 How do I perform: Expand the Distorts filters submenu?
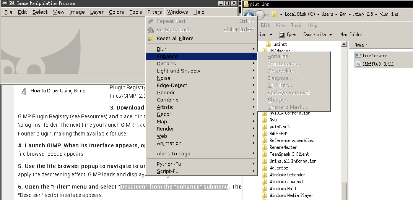click(201, 64)
